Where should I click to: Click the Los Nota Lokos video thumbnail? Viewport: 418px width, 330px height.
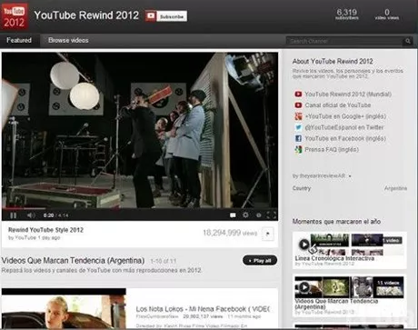click(64, 308)
